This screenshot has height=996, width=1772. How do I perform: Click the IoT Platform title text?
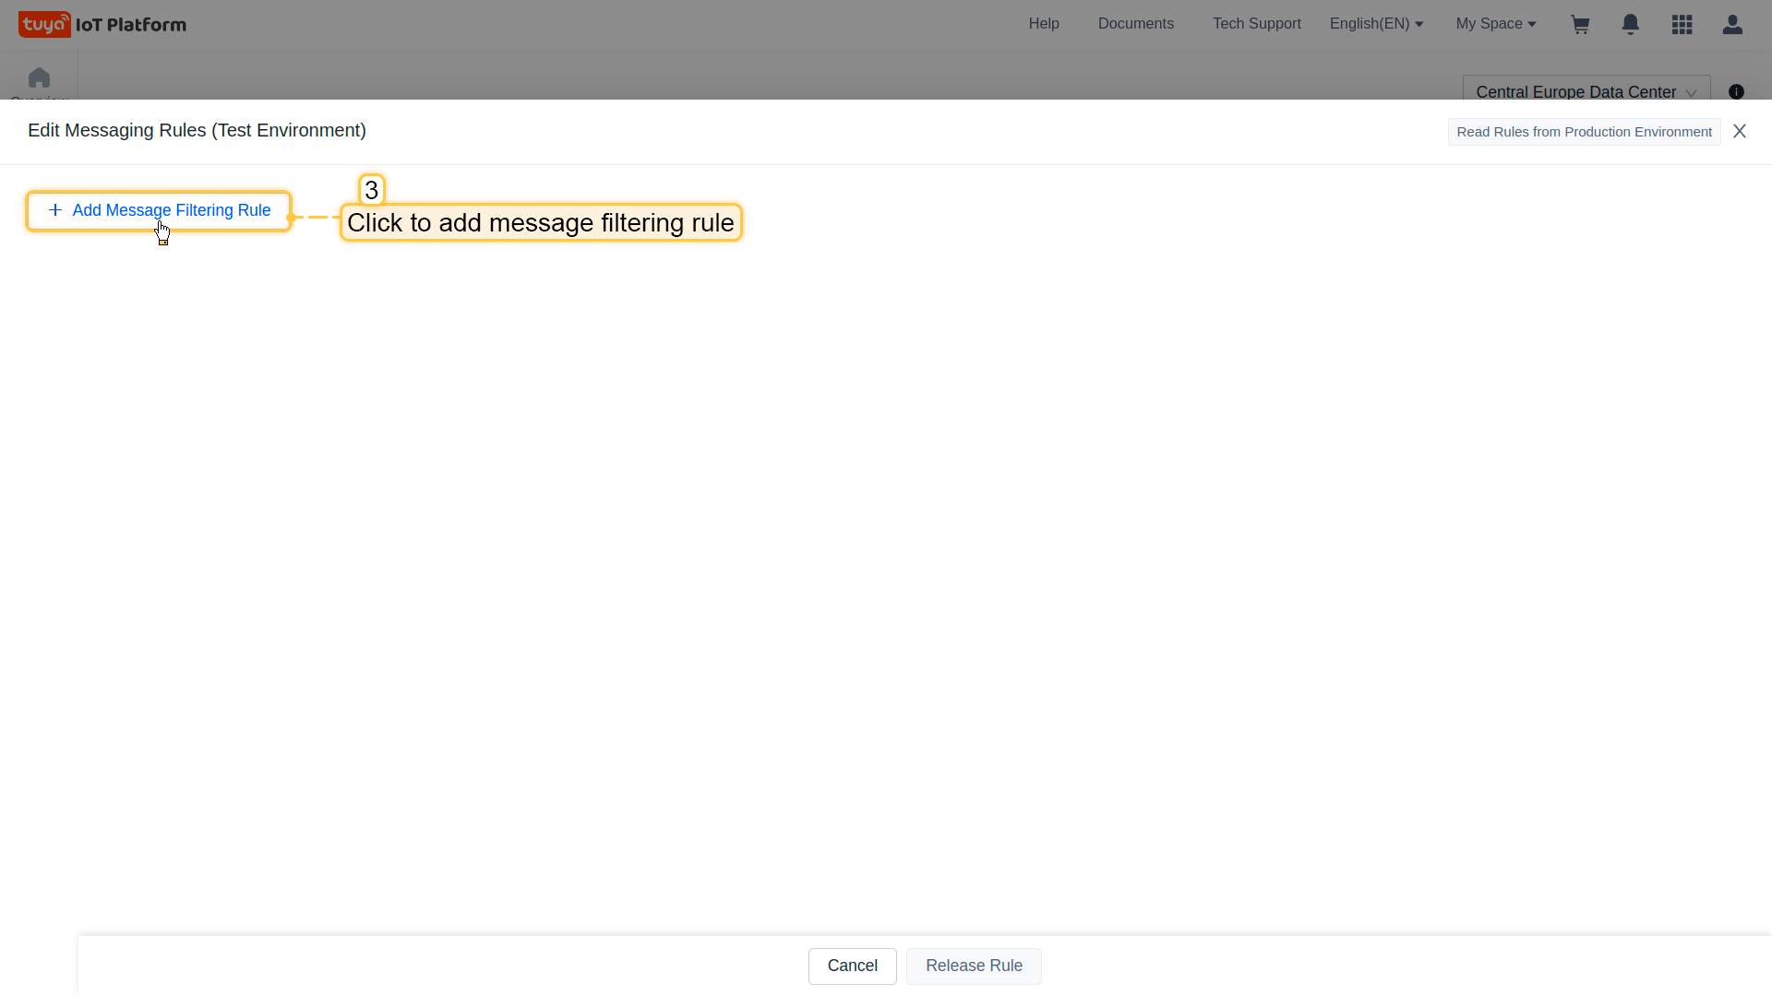click(131, 25)
